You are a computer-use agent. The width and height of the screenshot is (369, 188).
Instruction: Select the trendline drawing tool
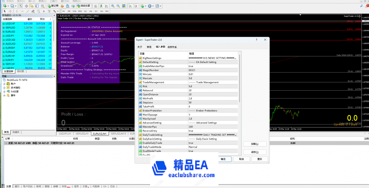[28, 11]
